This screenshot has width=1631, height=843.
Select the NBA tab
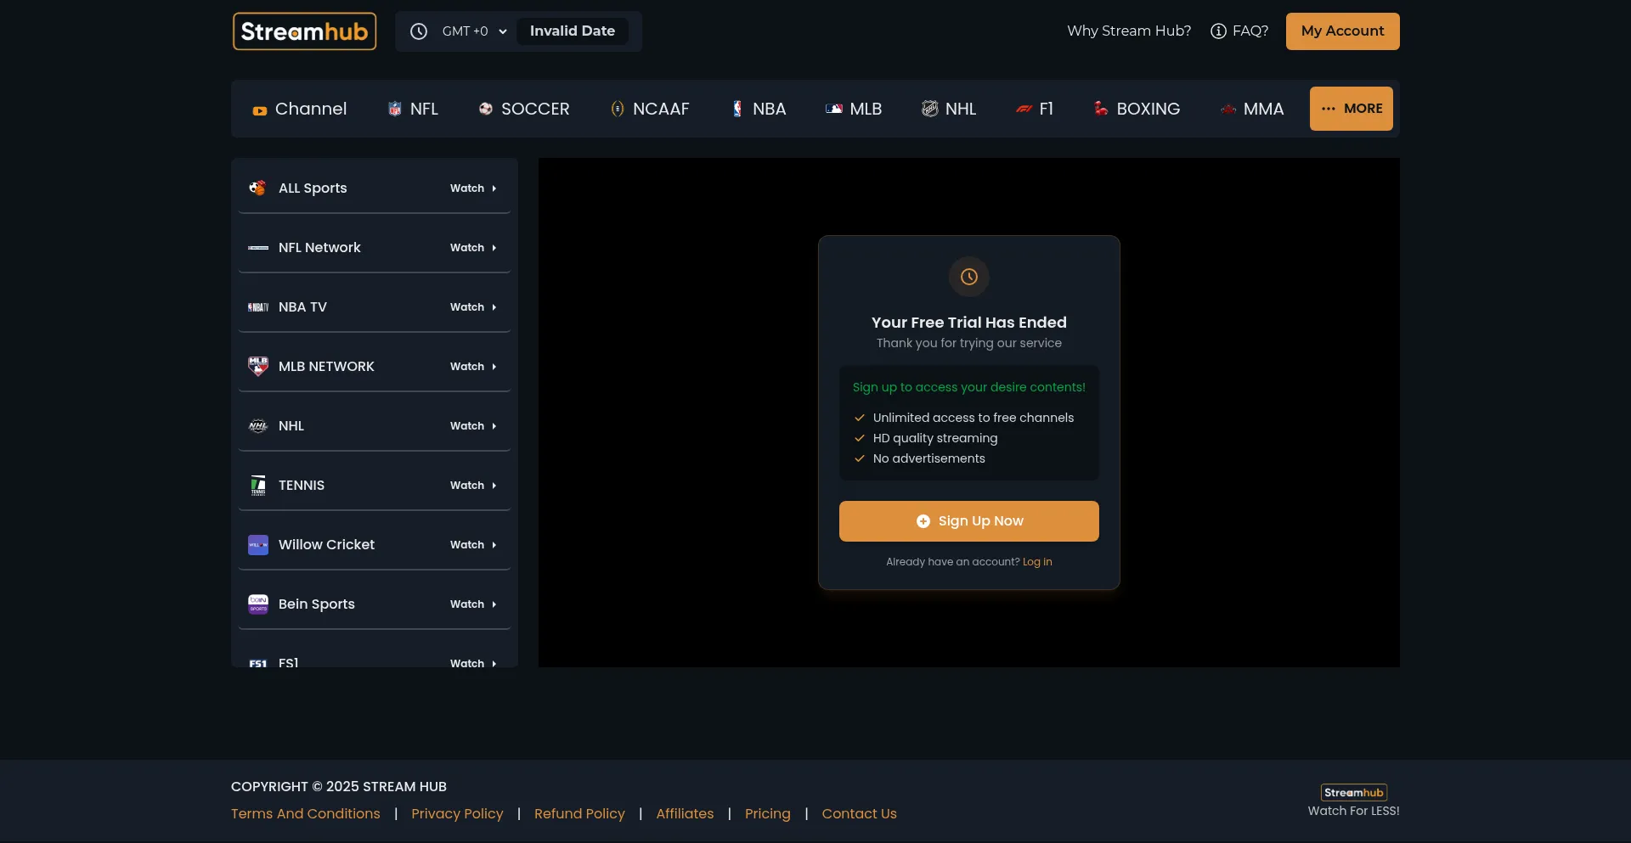(x=759, y=109)
